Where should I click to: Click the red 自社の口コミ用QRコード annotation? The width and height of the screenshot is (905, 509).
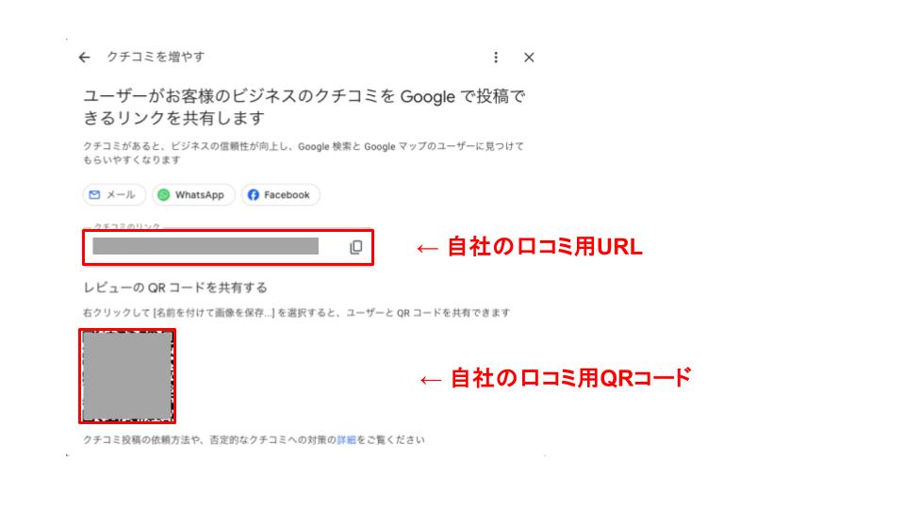[x=570, y=378]
